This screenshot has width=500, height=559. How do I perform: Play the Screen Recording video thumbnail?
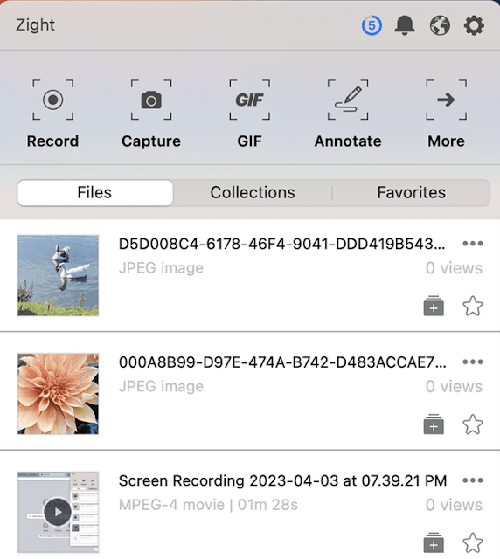click(x=59, y=512)
